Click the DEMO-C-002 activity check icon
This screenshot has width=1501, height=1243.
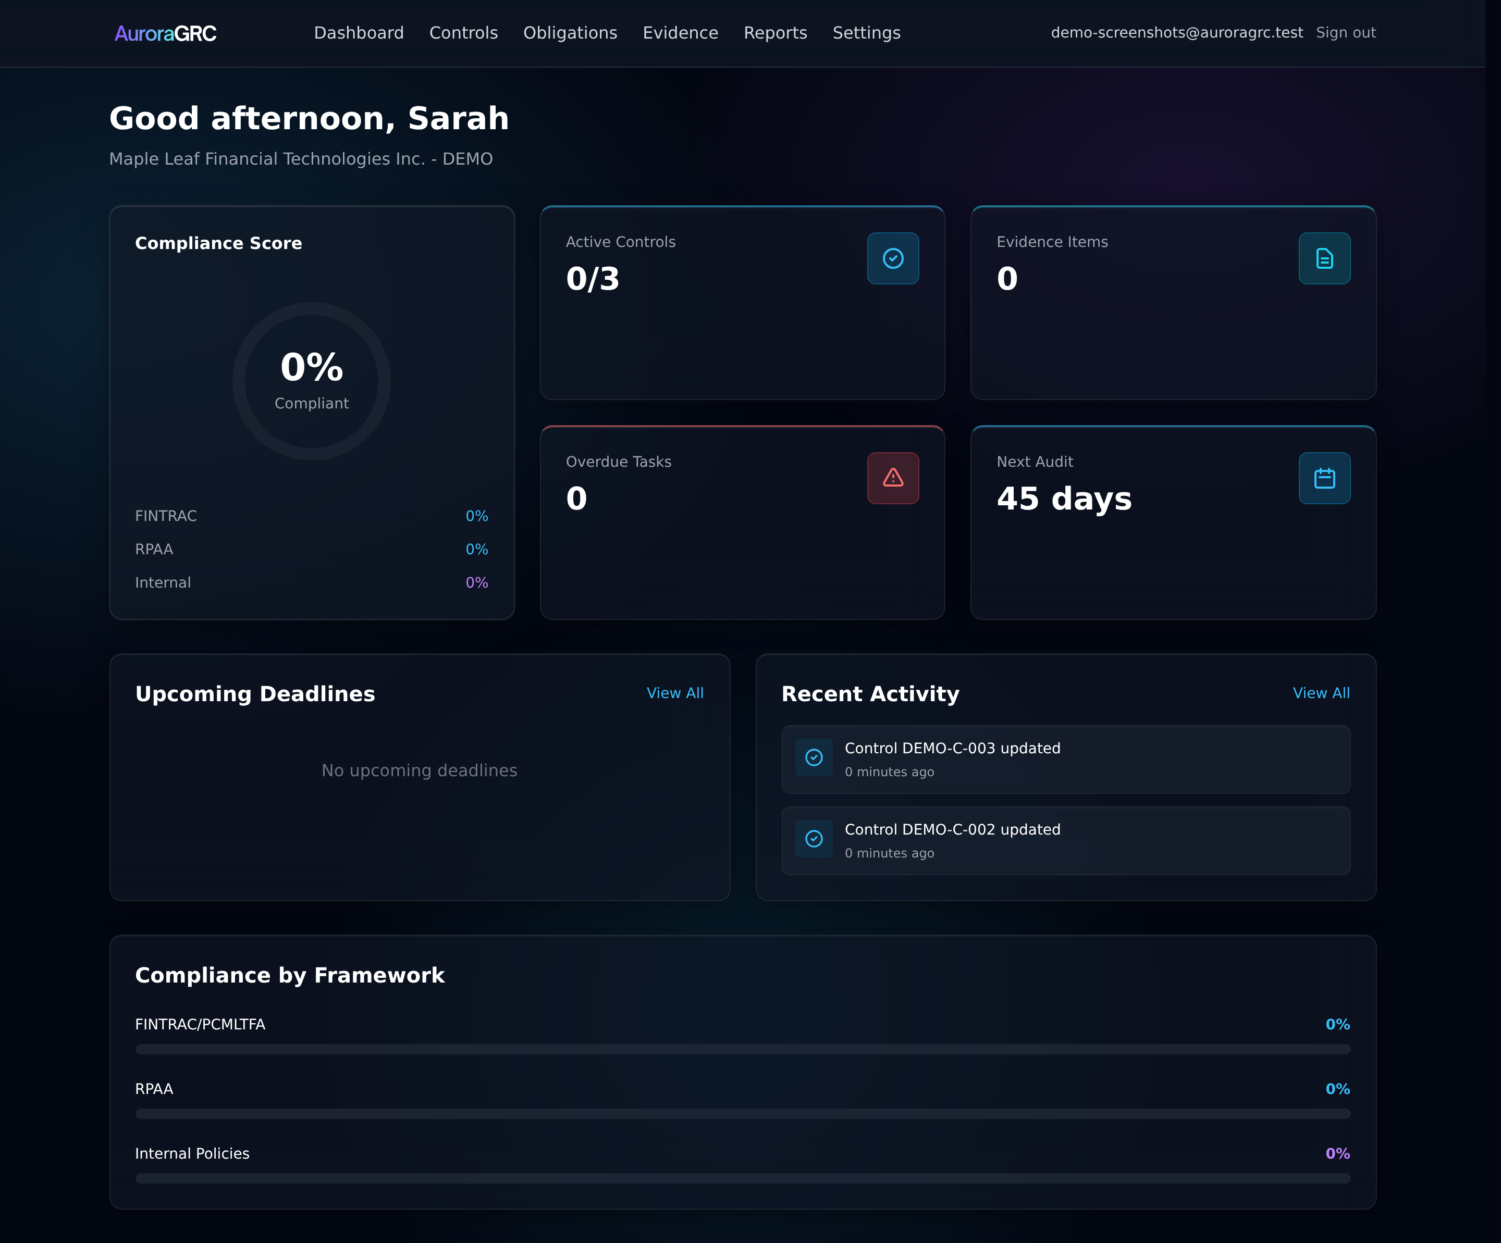pyautogui.click(x=814, y=839)
